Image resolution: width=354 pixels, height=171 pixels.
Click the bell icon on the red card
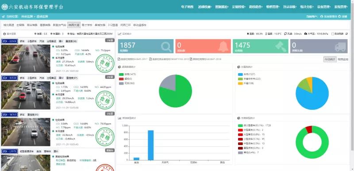click(223, 47)
